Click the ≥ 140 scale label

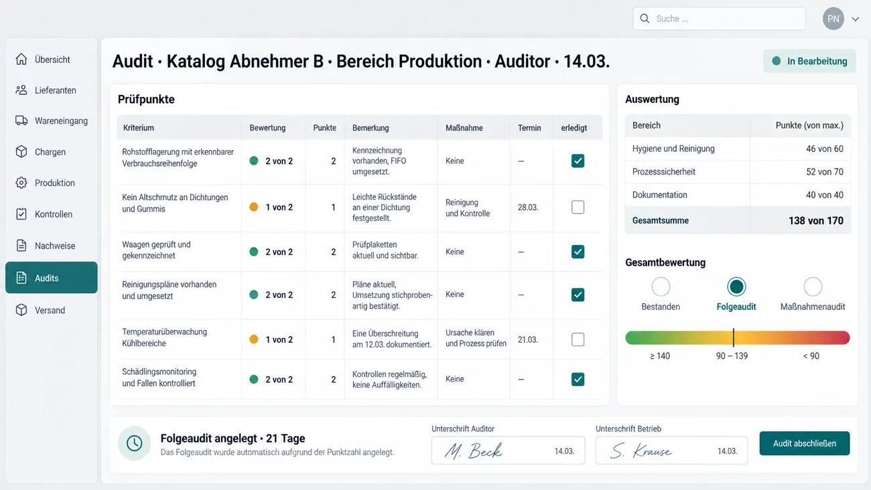pyautogui.click(x=660, y=356)
